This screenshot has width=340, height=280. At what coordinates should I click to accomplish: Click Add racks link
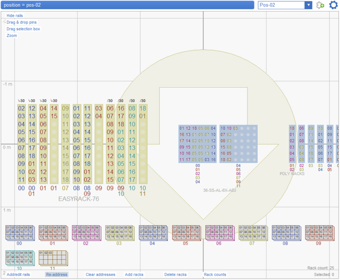click(134, 275)
